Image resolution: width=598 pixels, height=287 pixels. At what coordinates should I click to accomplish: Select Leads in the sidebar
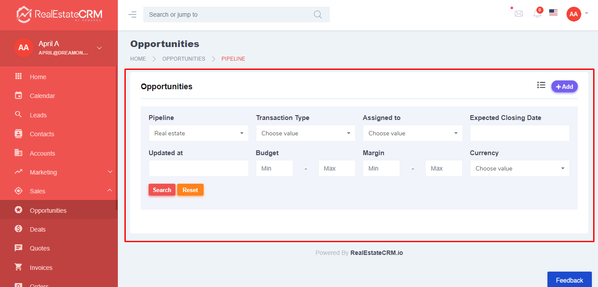38,115
